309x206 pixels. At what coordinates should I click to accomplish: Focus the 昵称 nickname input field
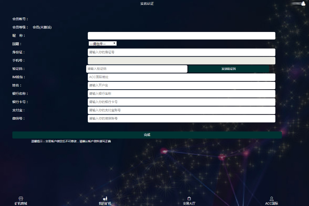[182, 36]
